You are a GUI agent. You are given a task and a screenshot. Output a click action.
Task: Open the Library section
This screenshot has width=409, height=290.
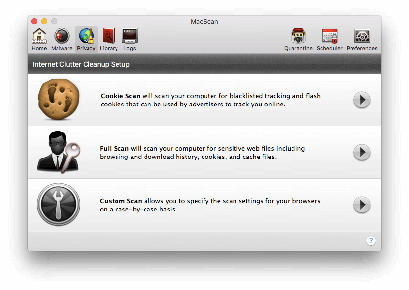click(108, 38)
